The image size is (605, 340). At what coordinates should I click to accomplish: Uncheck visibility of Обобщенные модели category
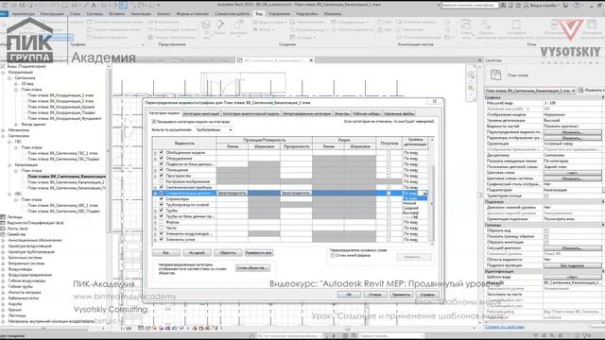[162, 153]
